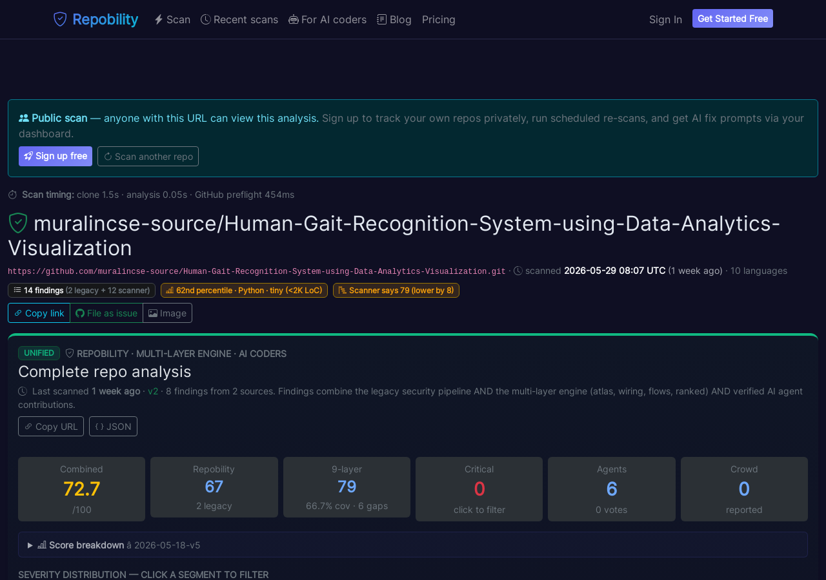The image size is (826, 580).
Task: Click the green shield next to repo title
Action: click(x=18, y=223)
